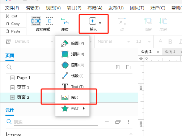182x136 pixels.
Task: Click the Copy button
Action: [x=13, y=24]
